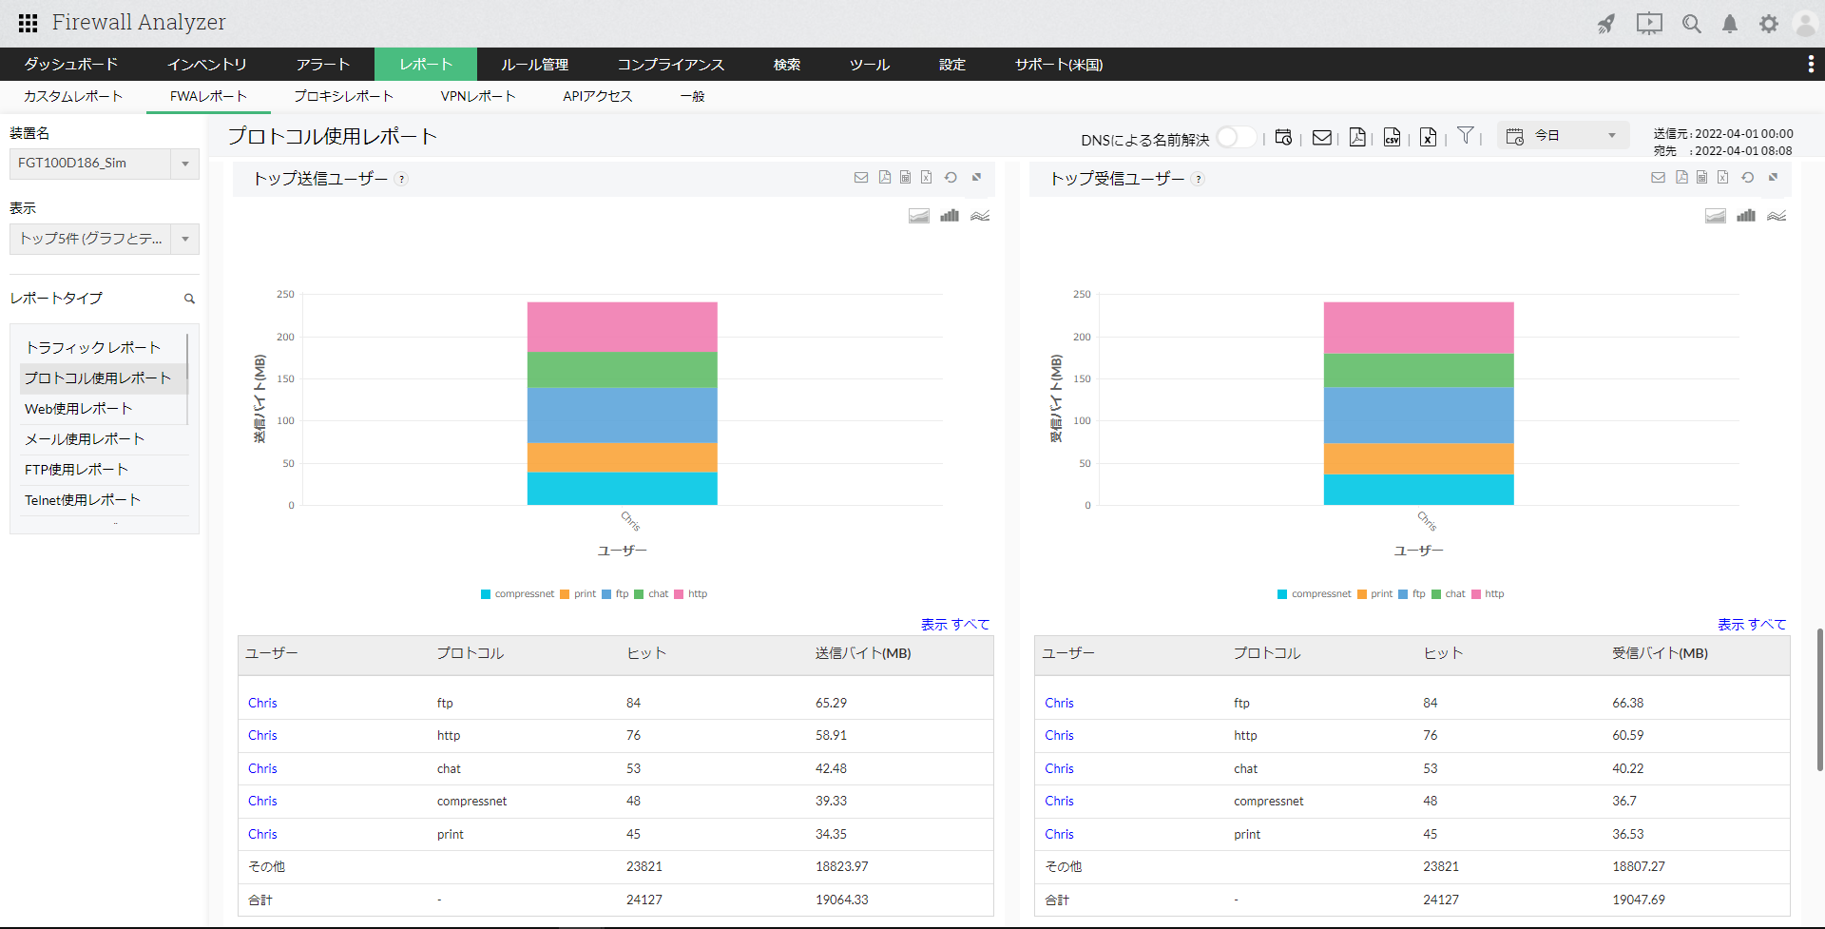Search report types with the magnifier icon
This screenshot has width=1825, height=929.
click(189, 299)
